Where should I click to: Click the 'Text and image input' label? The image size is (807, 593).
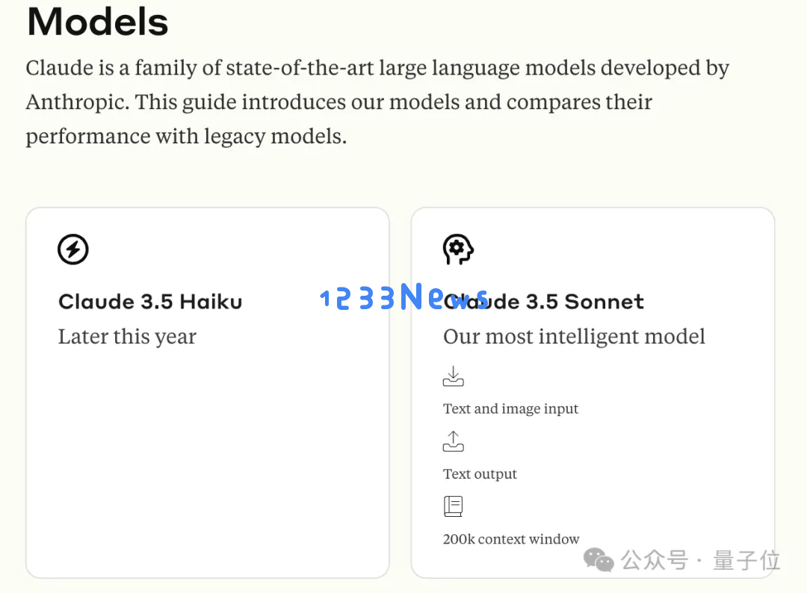(x=510, y=409)
